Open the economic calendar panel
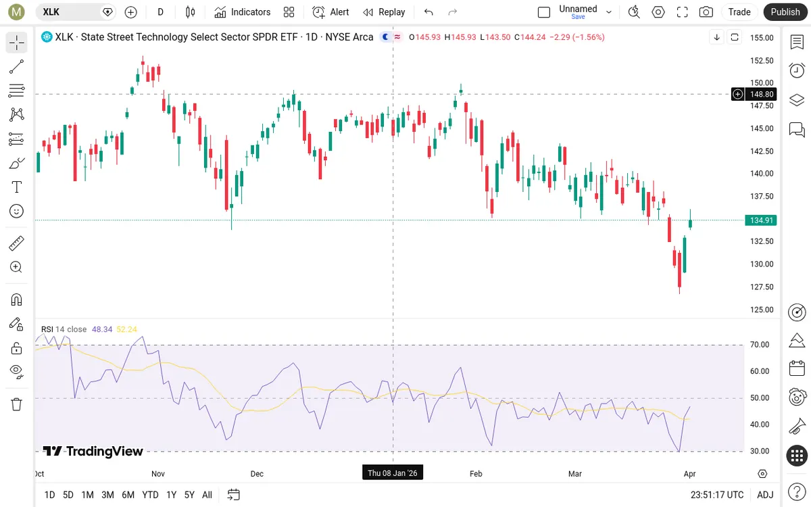 coord(797,368)
